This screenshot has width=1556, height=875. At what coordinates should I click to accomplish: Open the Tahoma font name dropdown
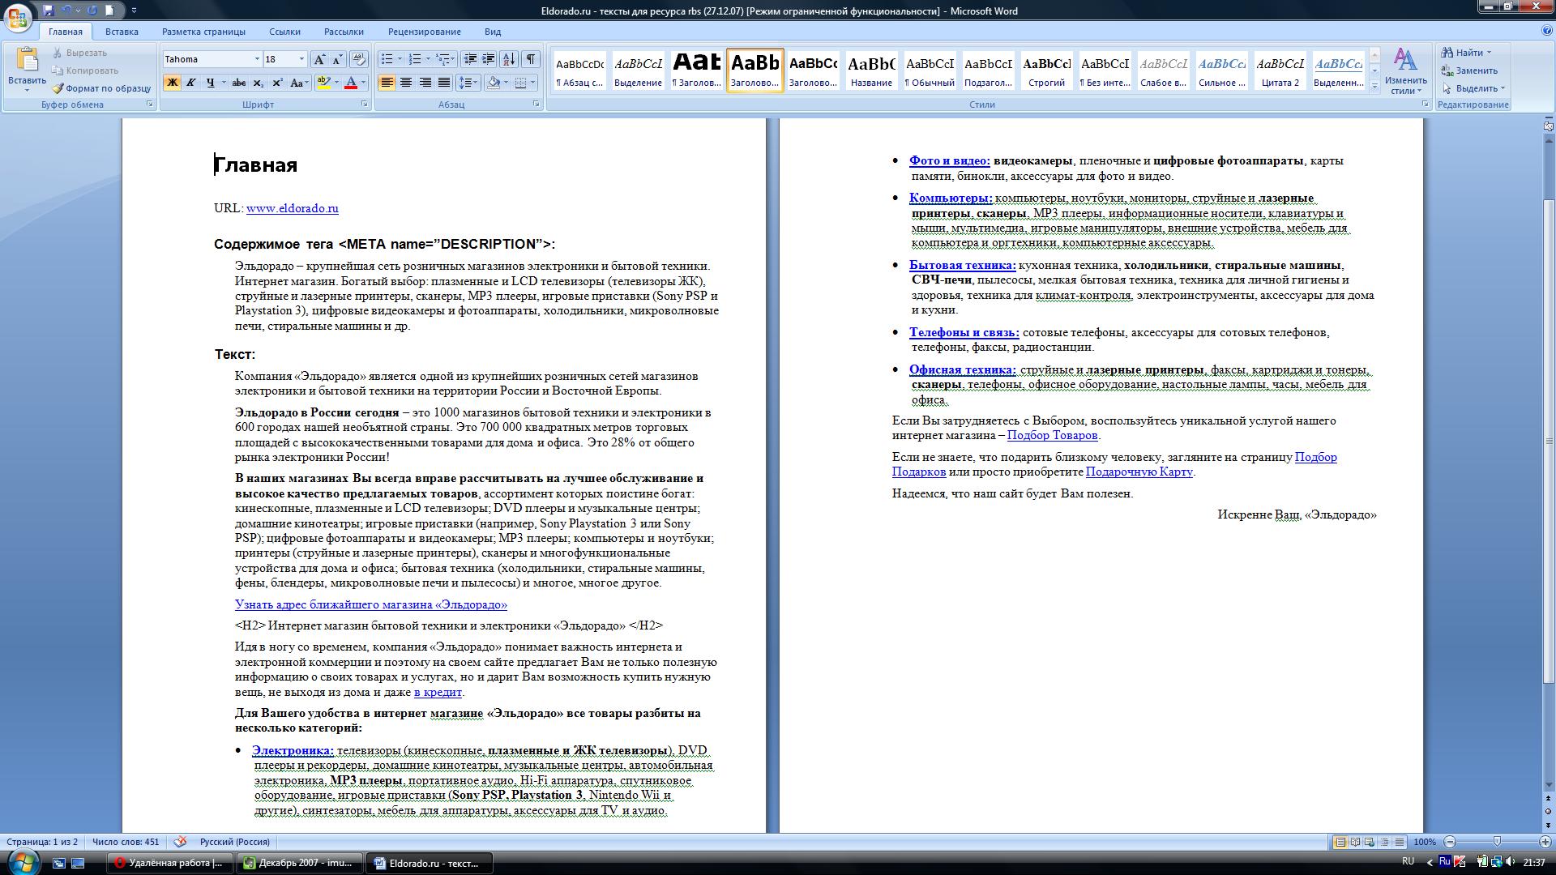tap(257, 59)
